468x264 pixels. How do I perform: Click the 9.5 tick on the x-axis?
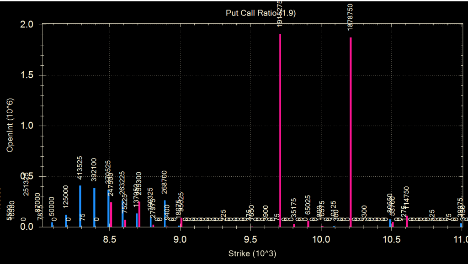(x=250, y=239)
